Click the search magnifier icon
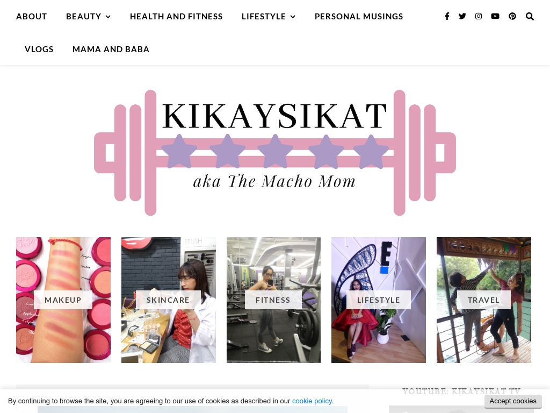This screenshot has height=413, width=550. coord(530,17)
